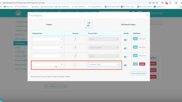
Task: Delete the Estimate: Total field mapping
Action: (142, 64)
